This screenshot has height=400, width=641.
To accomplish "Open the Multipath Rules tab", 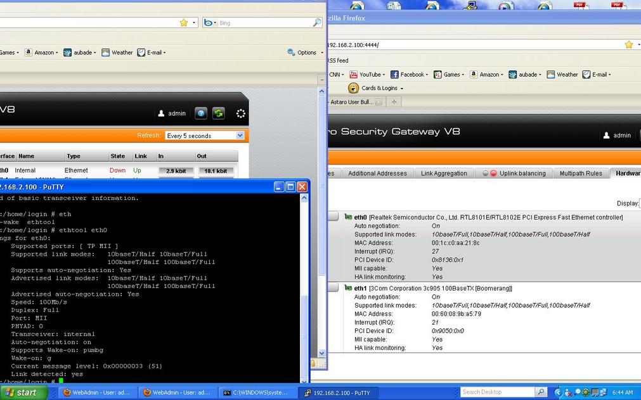I will 580,173.
